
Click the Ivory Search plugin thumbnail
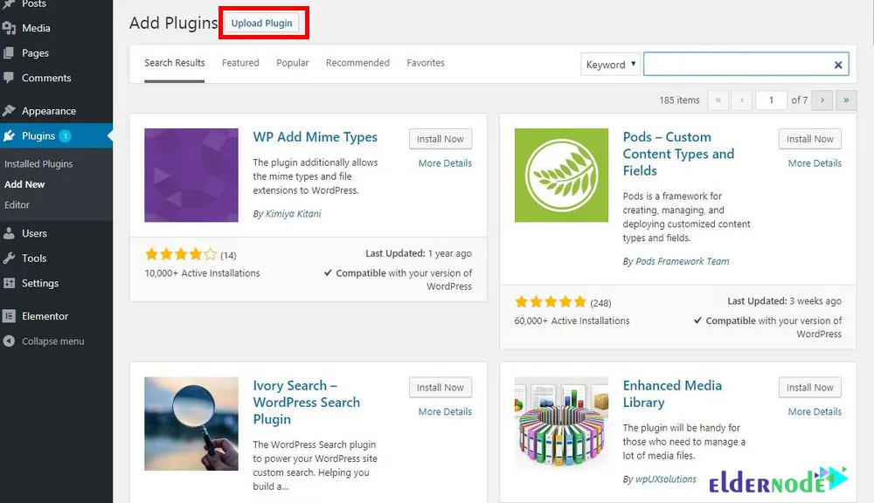(x=191, y=424)
